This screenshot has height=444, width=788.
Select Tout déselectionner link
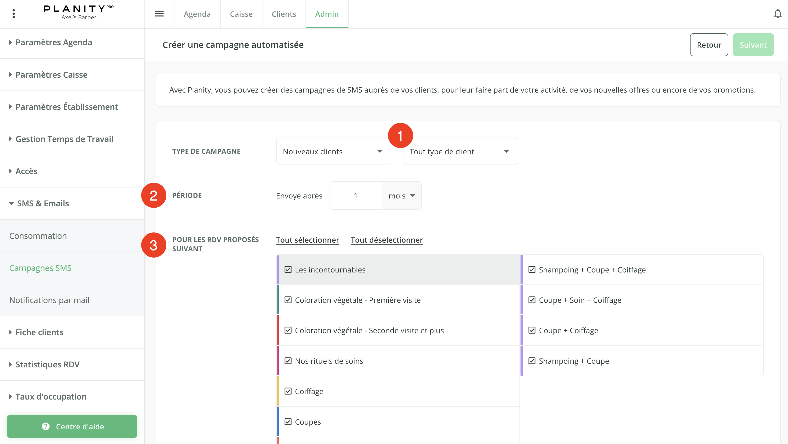pyautogui.click(x=387, y=240)
